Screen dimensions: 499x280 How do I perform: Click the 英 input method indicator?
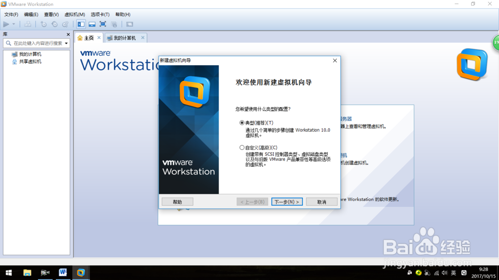454,273
